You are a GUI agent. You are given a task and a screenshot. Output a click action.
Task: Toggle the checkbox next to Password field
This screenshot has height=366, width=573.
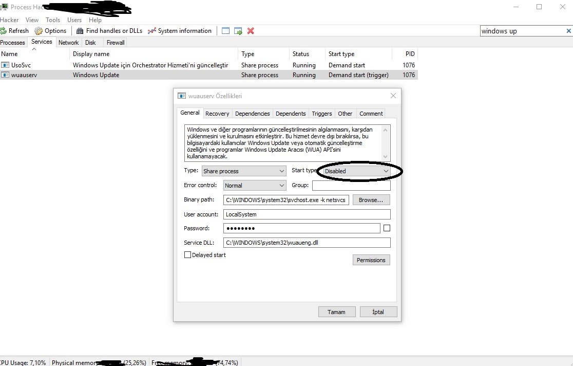[x=387, y=228]
